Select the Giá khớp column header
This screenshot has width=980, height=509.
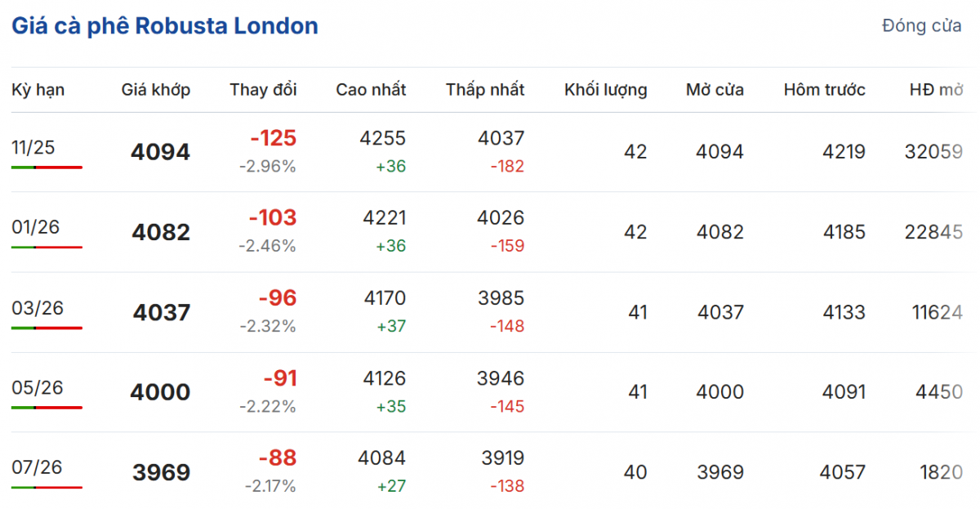point(156,90)
